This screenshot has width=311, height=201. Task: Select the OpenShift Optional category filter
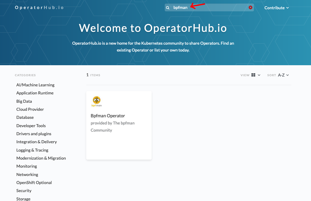click(x=34, y=182)
